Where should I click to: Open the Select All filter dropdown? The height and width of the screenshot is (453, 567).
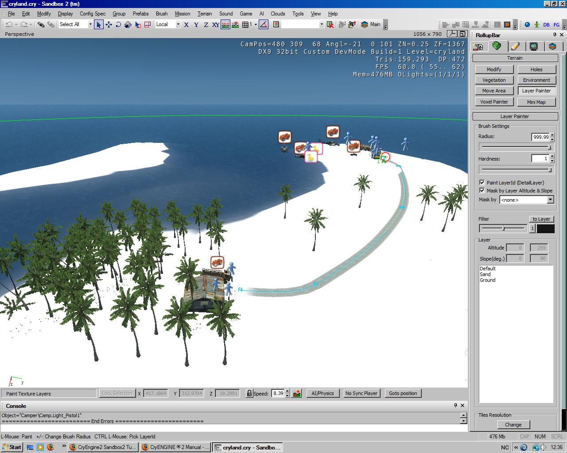[x=90, y=24]
